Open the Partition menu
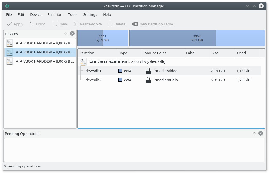The image size is (270, 174). coord(55,14)
